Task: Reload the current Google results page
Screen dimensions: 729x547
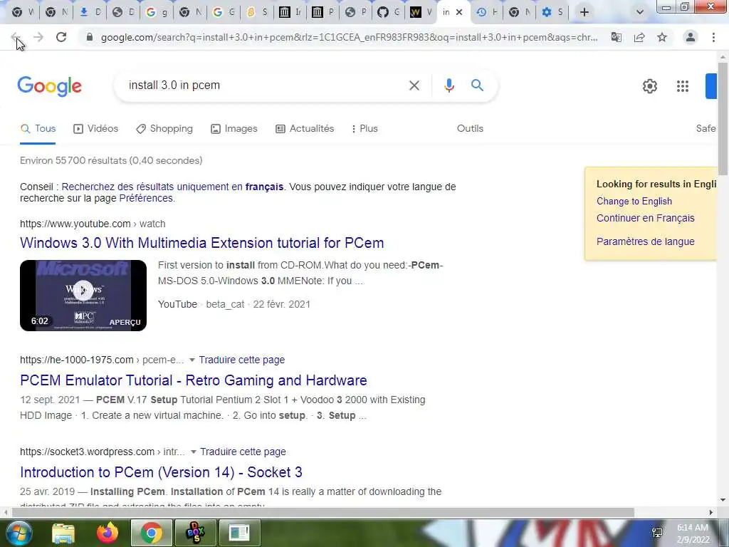Action: (61, 37)
